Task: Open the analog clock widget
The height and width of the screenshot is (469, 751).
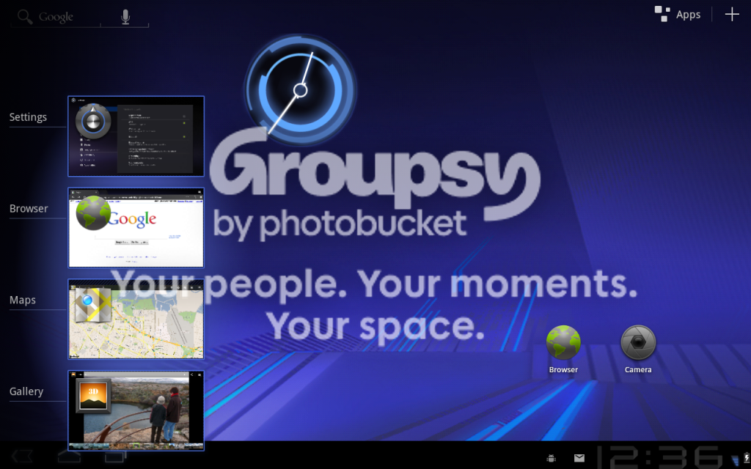Action: (300, 90)
